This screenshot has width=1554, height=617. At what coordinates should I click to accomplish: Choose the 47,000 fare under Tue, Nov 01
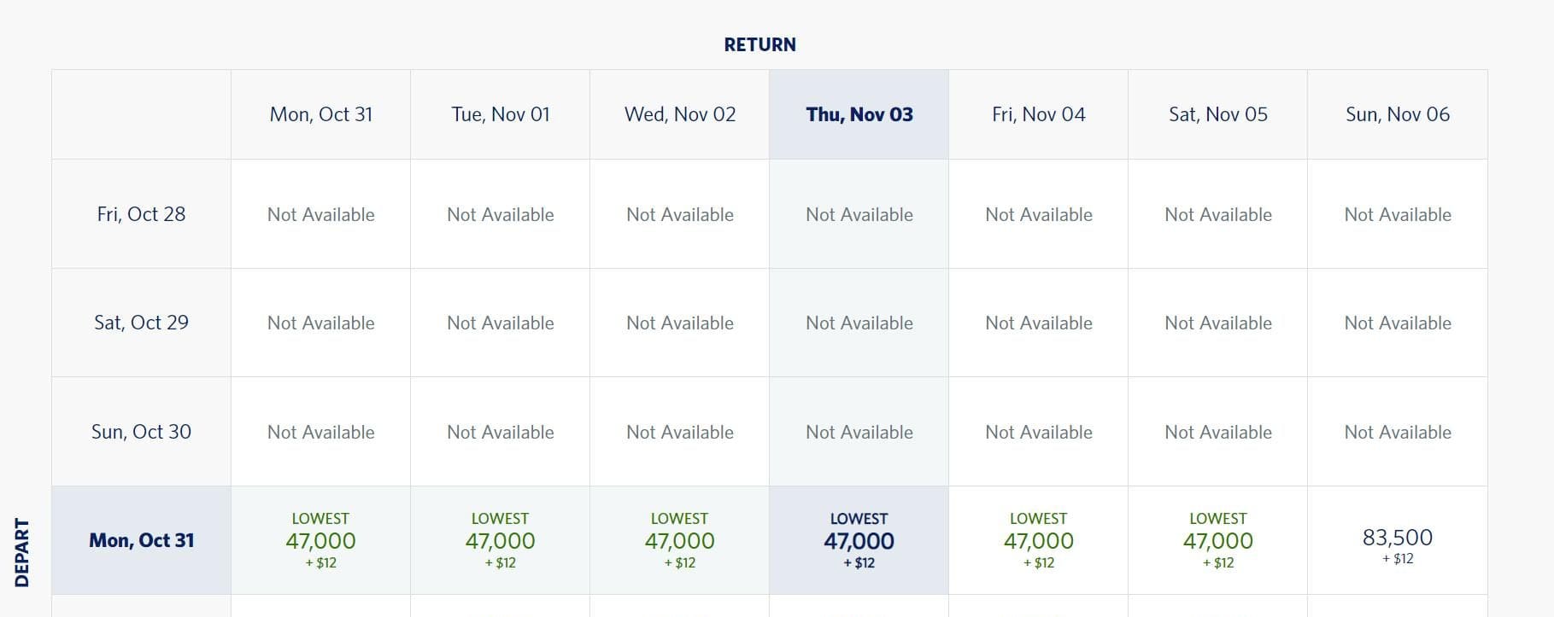500,539
